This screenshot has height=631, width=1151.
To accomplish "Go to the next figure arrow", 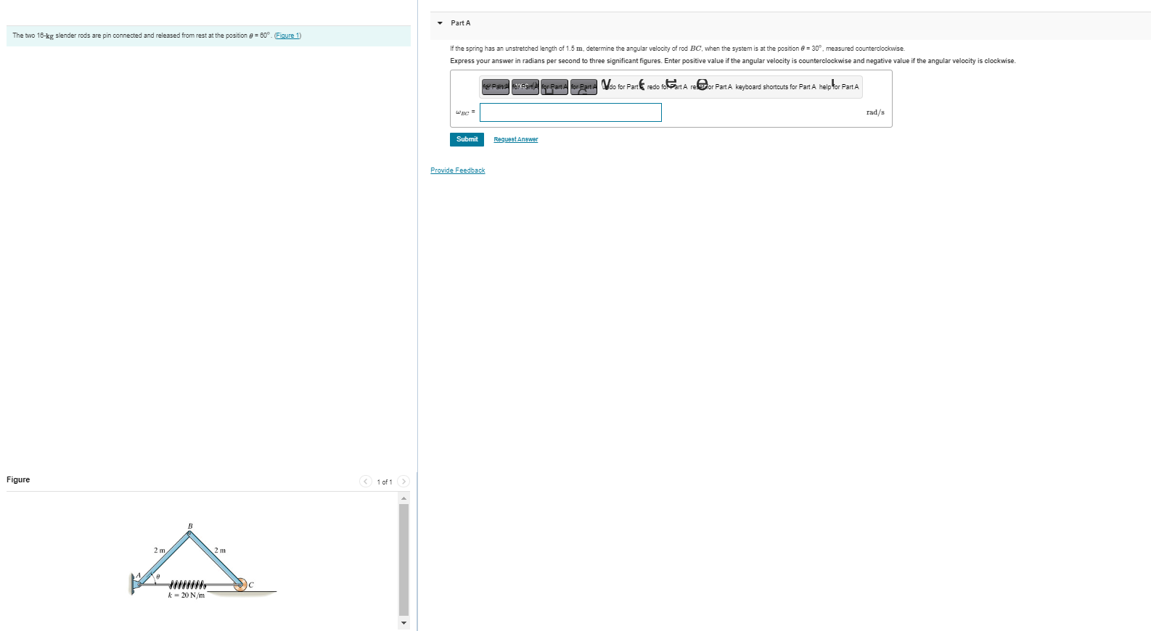I will point(404,482).
